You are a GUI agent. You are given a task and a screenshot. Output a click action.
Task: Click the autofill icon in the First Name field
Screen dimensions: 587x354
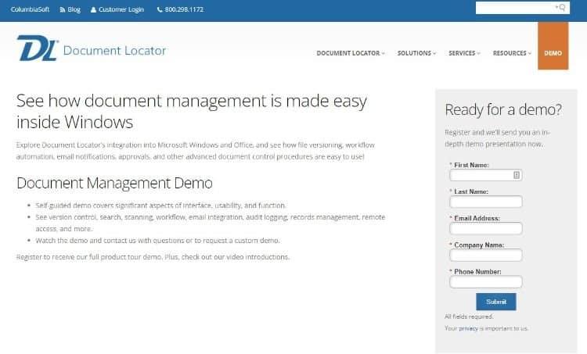[x=517, y=175]
